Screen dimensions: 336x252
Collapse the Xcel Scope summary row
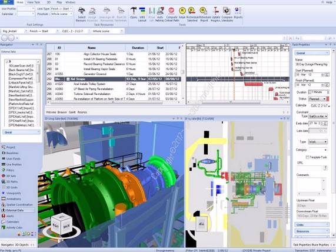[x=68, y=79]
